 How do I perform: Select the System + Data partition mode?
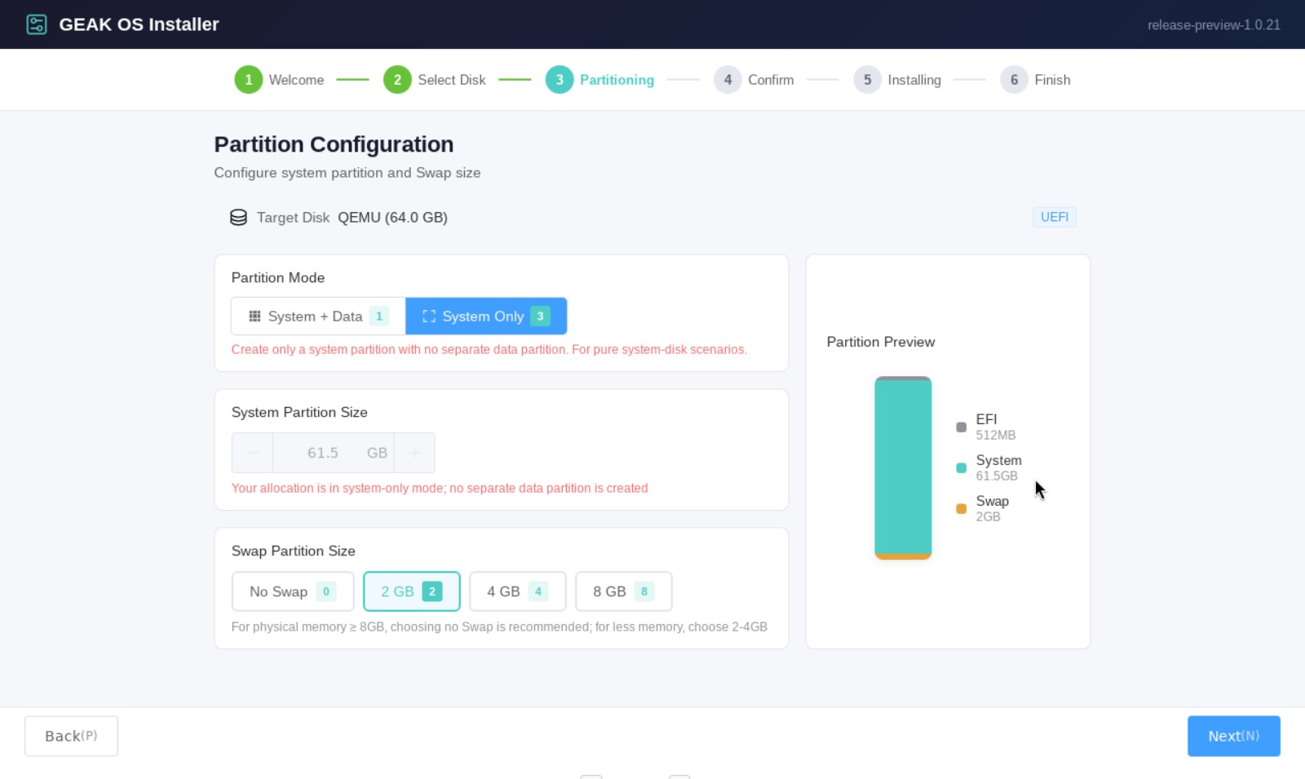(318, 316)
